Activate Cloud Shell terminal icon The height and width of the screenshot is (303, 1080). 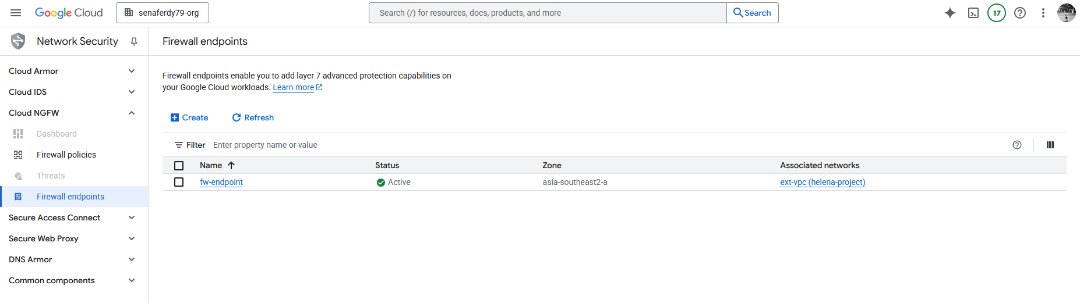[973, 13]
